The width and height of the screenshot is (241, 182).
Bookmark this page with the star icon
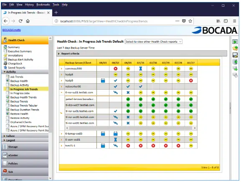pyautogui.click(x=190, y=21)
